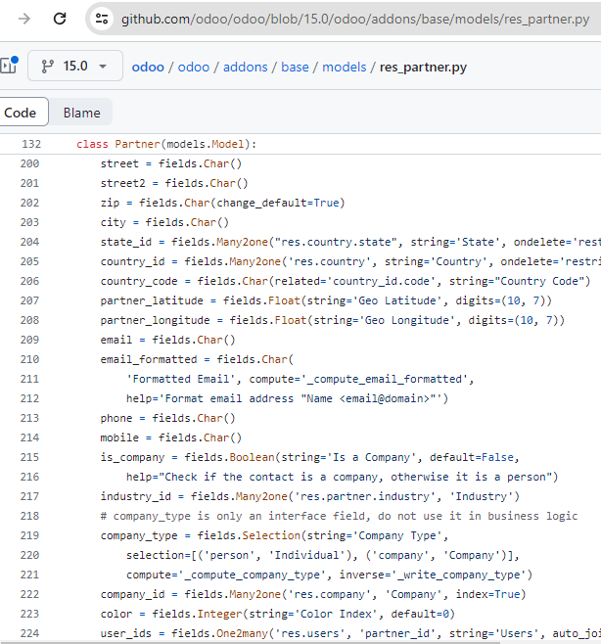
Task: Click the 'company_id' Many2one line
Action: tap(313, 594)
